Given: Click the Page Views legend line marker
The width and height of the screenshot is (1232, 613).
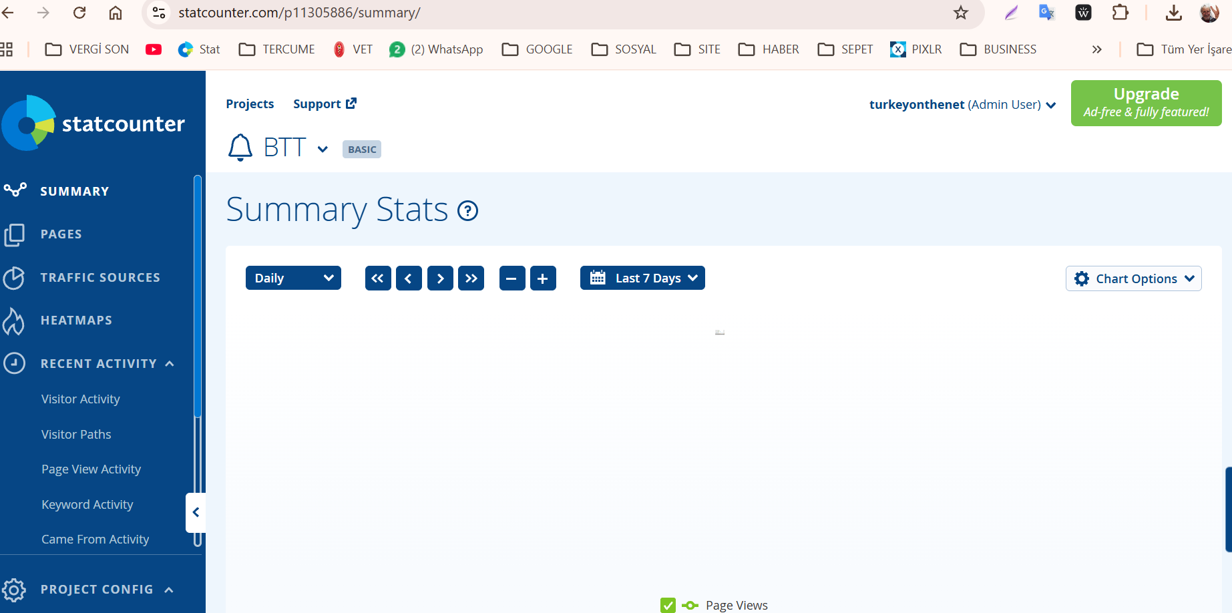Looking at the screenshot, I should click(690, 606).
